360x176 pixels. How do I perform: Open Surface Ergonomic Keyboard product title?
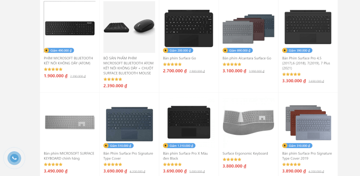(x=245, y=154)
